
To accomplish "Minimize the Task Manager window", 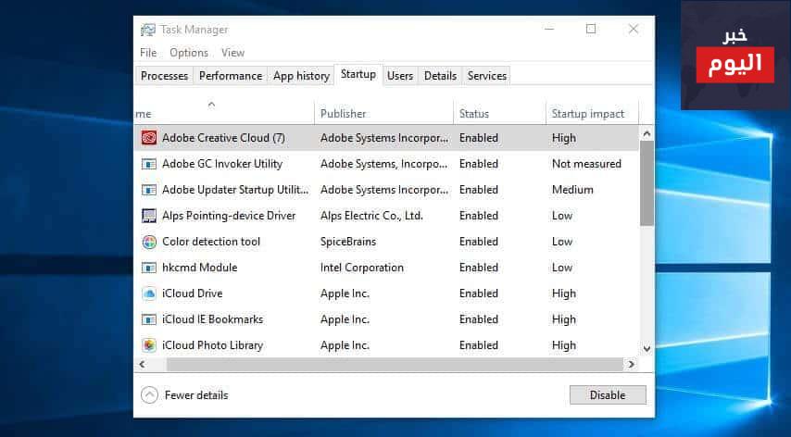I will (549, 30).
